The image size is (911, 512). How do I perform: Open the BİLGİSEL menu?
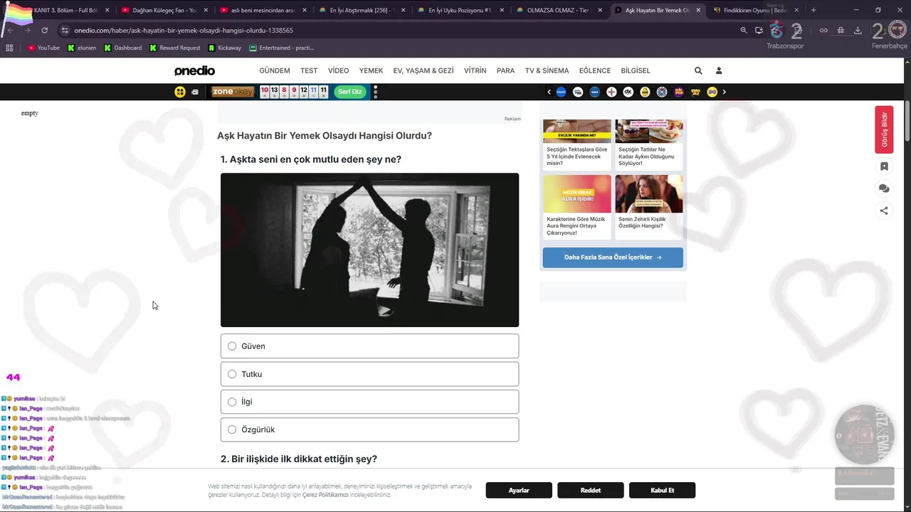point(636,70)
